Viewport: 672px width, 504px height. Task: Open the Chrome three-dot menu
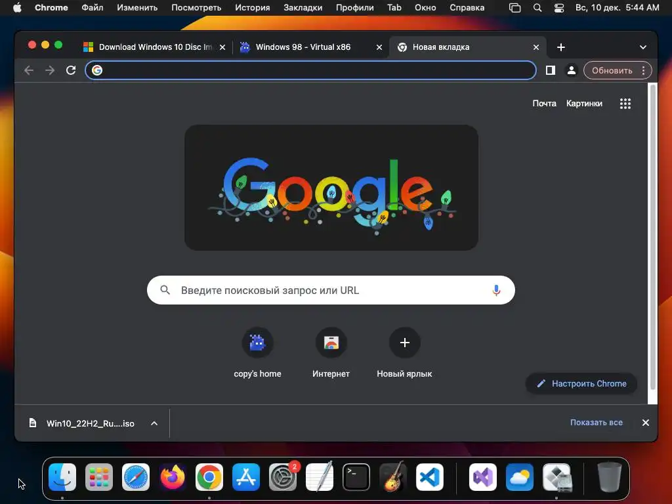click(x=643, y=70)
